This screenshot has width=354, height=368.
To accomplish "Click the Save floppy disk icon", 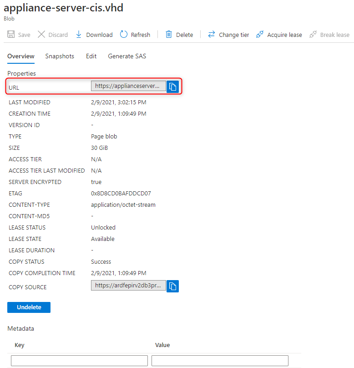I will click(11, 34).
